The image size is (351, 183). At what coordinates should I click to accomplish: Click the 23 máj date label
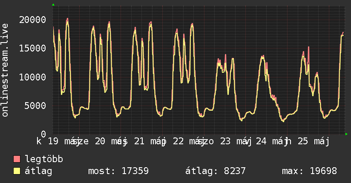click(236, 142)
